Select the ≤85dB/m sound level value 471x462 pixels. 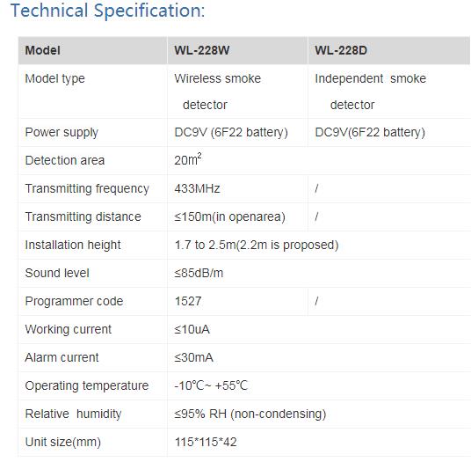coord(199,273)
